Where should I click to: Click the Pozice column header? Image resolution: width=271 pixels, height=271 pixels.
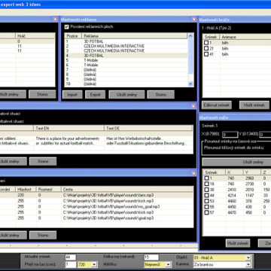(73, 36)
